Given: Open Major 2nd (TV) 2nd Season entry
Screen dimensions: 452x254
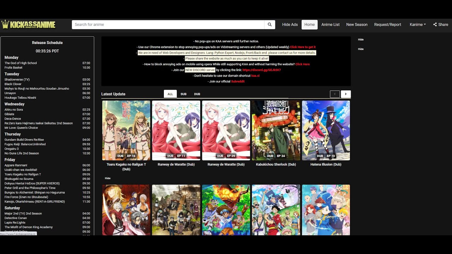Looking at the screenshot, I should 23,213.
